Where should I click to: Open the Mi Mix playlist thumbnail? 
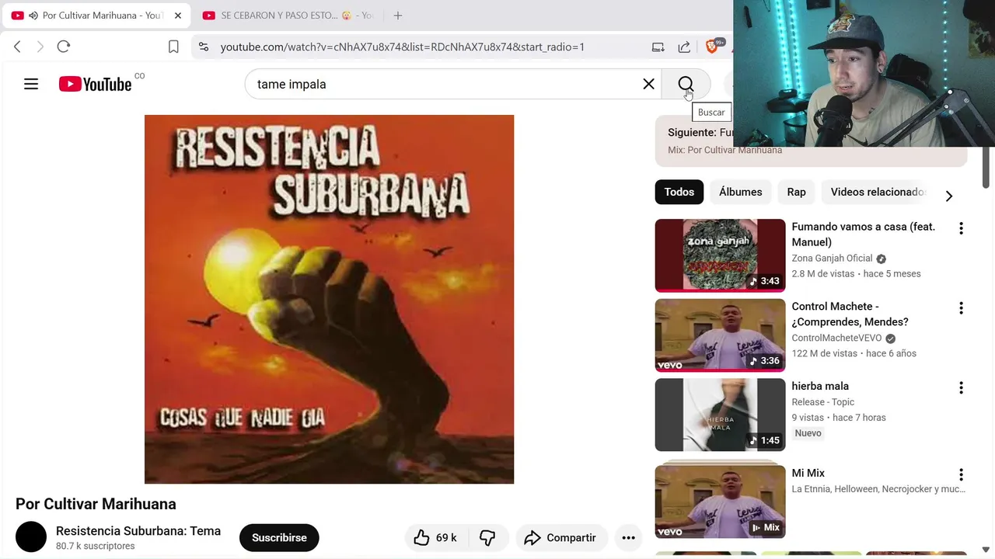720,502
